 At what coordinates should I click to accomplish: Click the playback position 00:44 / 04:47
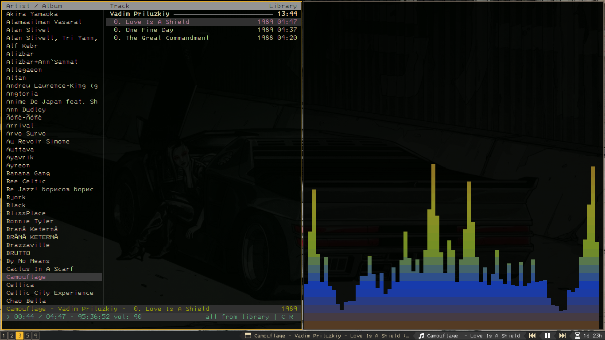tap(40, 317)
